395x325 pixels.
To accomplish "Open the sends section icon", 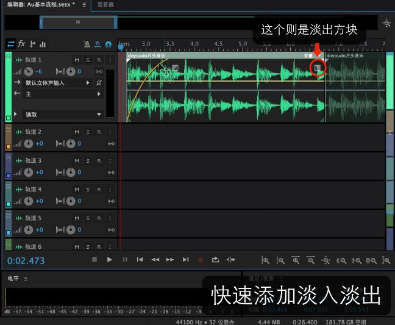I will pos(32,44).
